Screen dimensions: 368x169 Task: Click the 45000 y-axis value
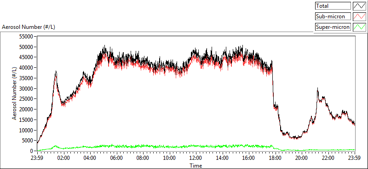[26, 57]
